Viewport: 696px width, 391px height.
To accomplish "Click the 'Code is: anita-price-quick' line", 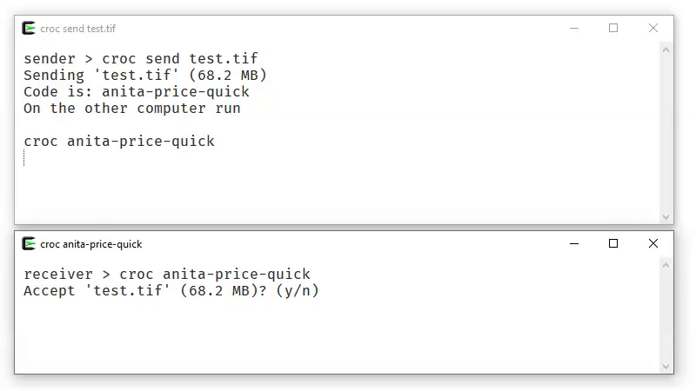I will pyautogui.click(x=137, y=92).
